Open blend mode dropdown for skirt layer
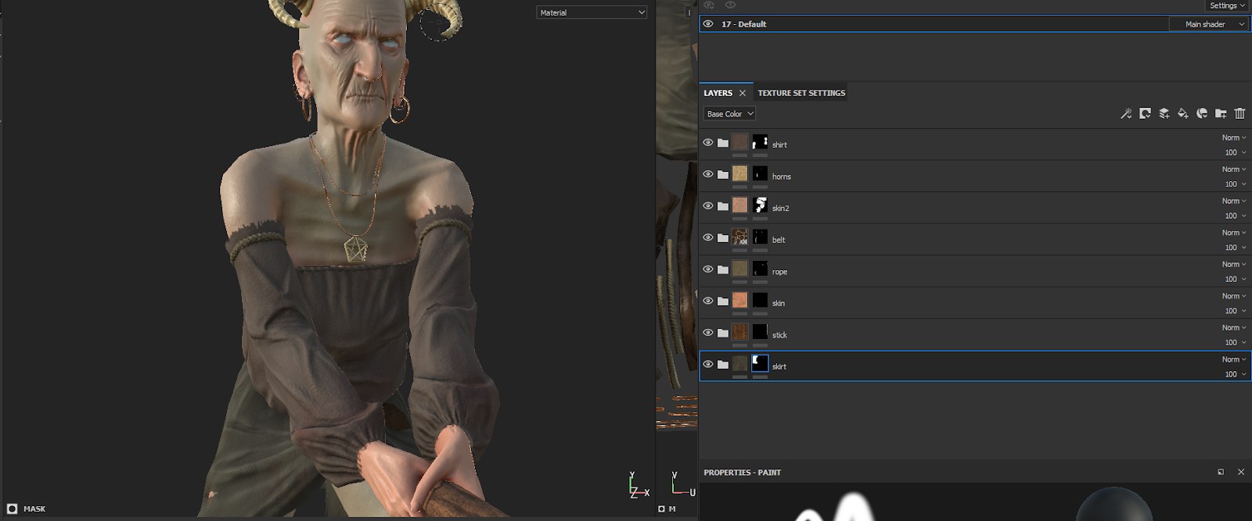This screenshot has width=1252, height=521. [1234, 359]
